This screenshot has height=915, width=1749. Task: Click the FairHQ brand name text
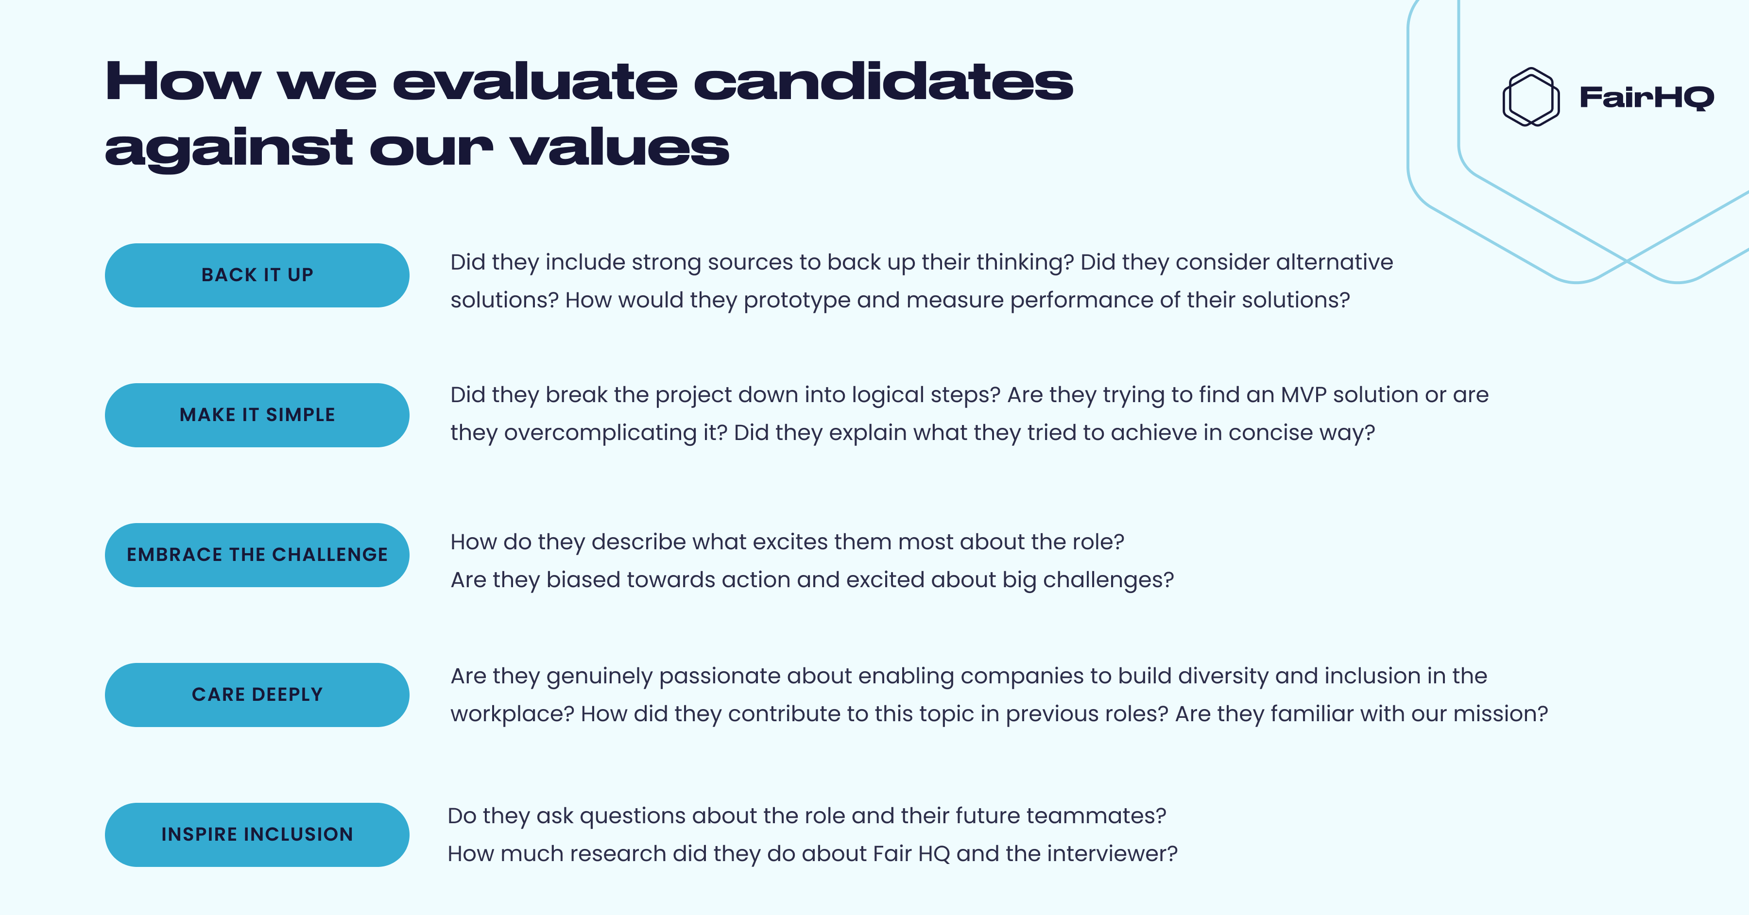pos(1646,98)
